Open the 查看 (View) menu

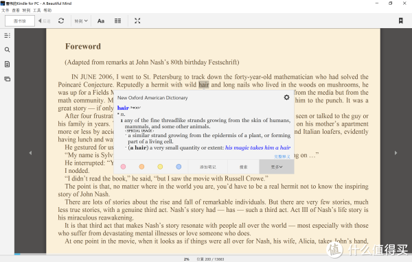[16, 10]
